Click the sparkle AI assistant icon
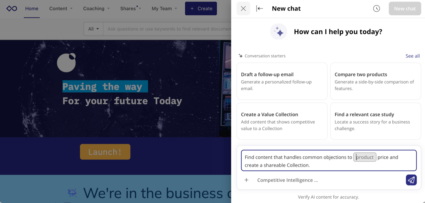425x203 pixels. click(279, 32)
